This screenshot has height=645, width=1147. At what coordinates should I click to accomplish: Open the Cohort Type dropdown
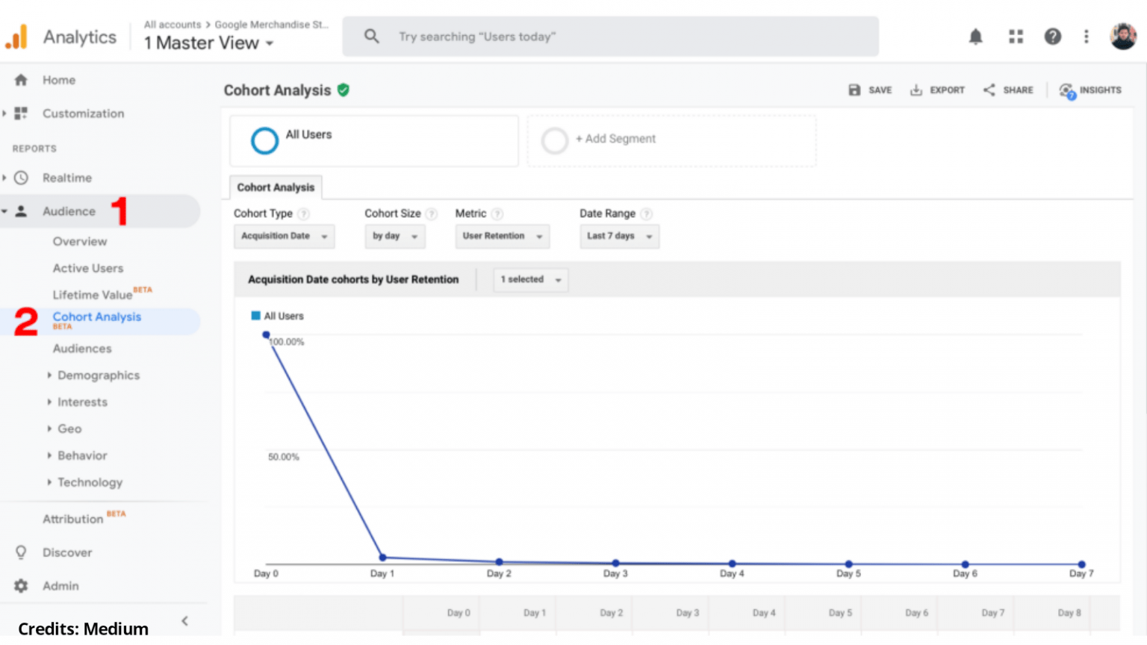pos(284,236)
